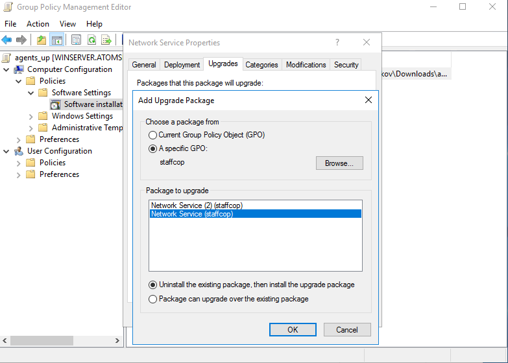
Task: Click the Up One Level folder icon
Action: point(42,40)
